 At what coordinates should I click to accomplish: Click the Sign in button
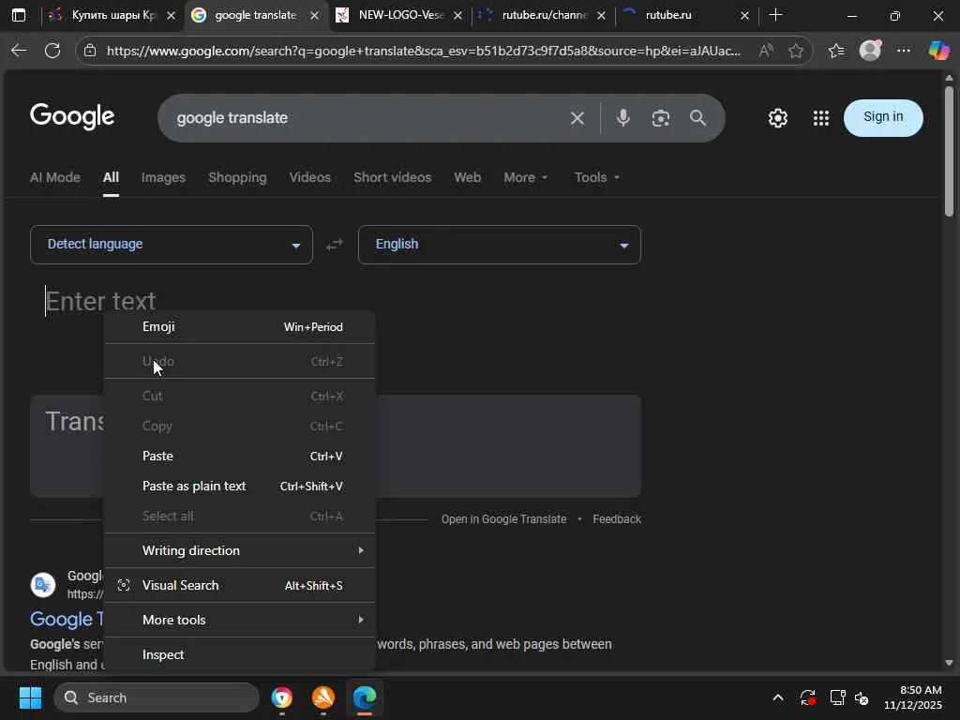click(x=883, y=117)
